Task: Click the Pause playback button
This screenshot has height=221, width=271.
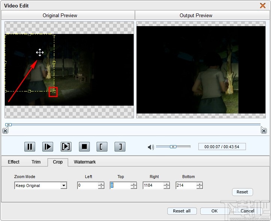Action: pyautogui.click(x=30, y=147)
